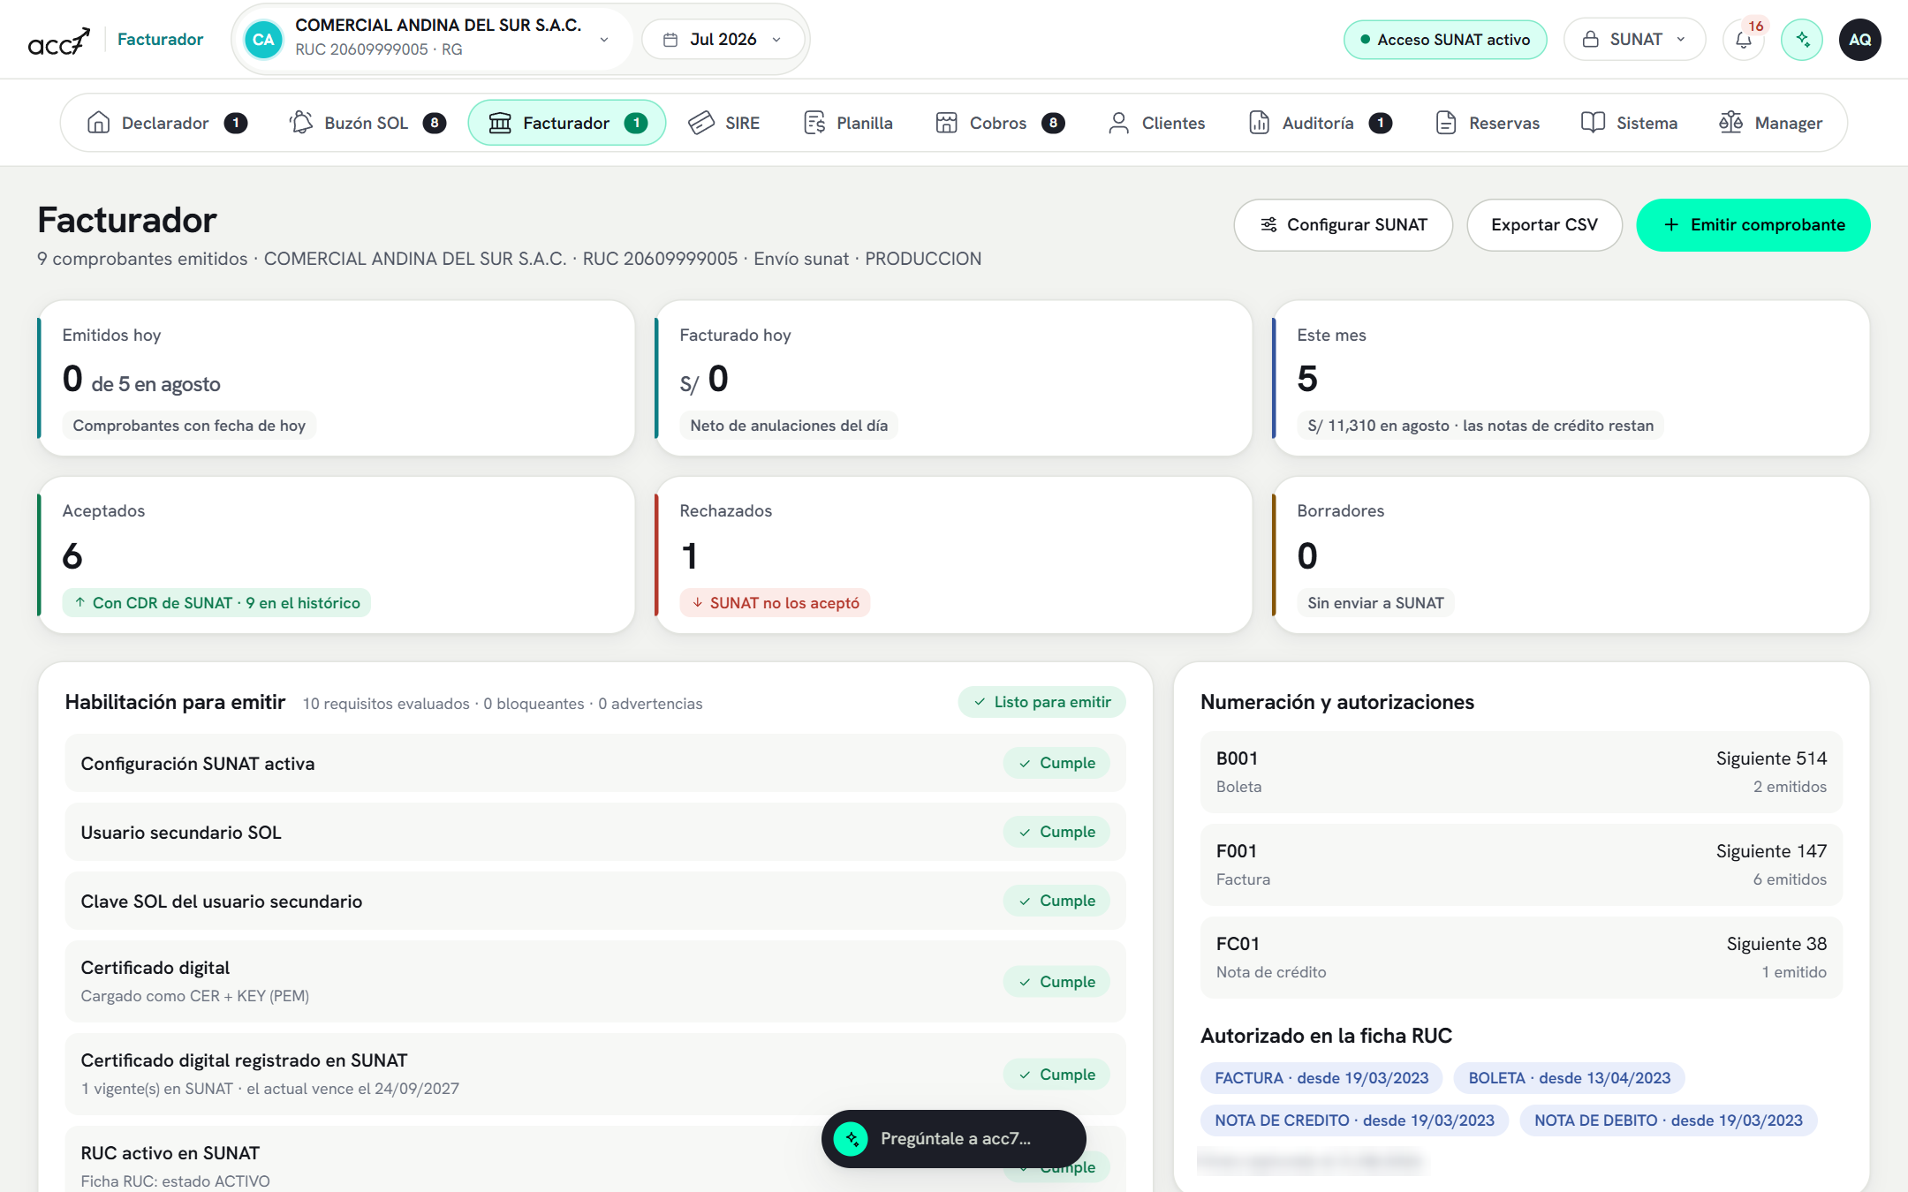
Task: Click the Listo para emitir badge
Action: coord(1041,702)
